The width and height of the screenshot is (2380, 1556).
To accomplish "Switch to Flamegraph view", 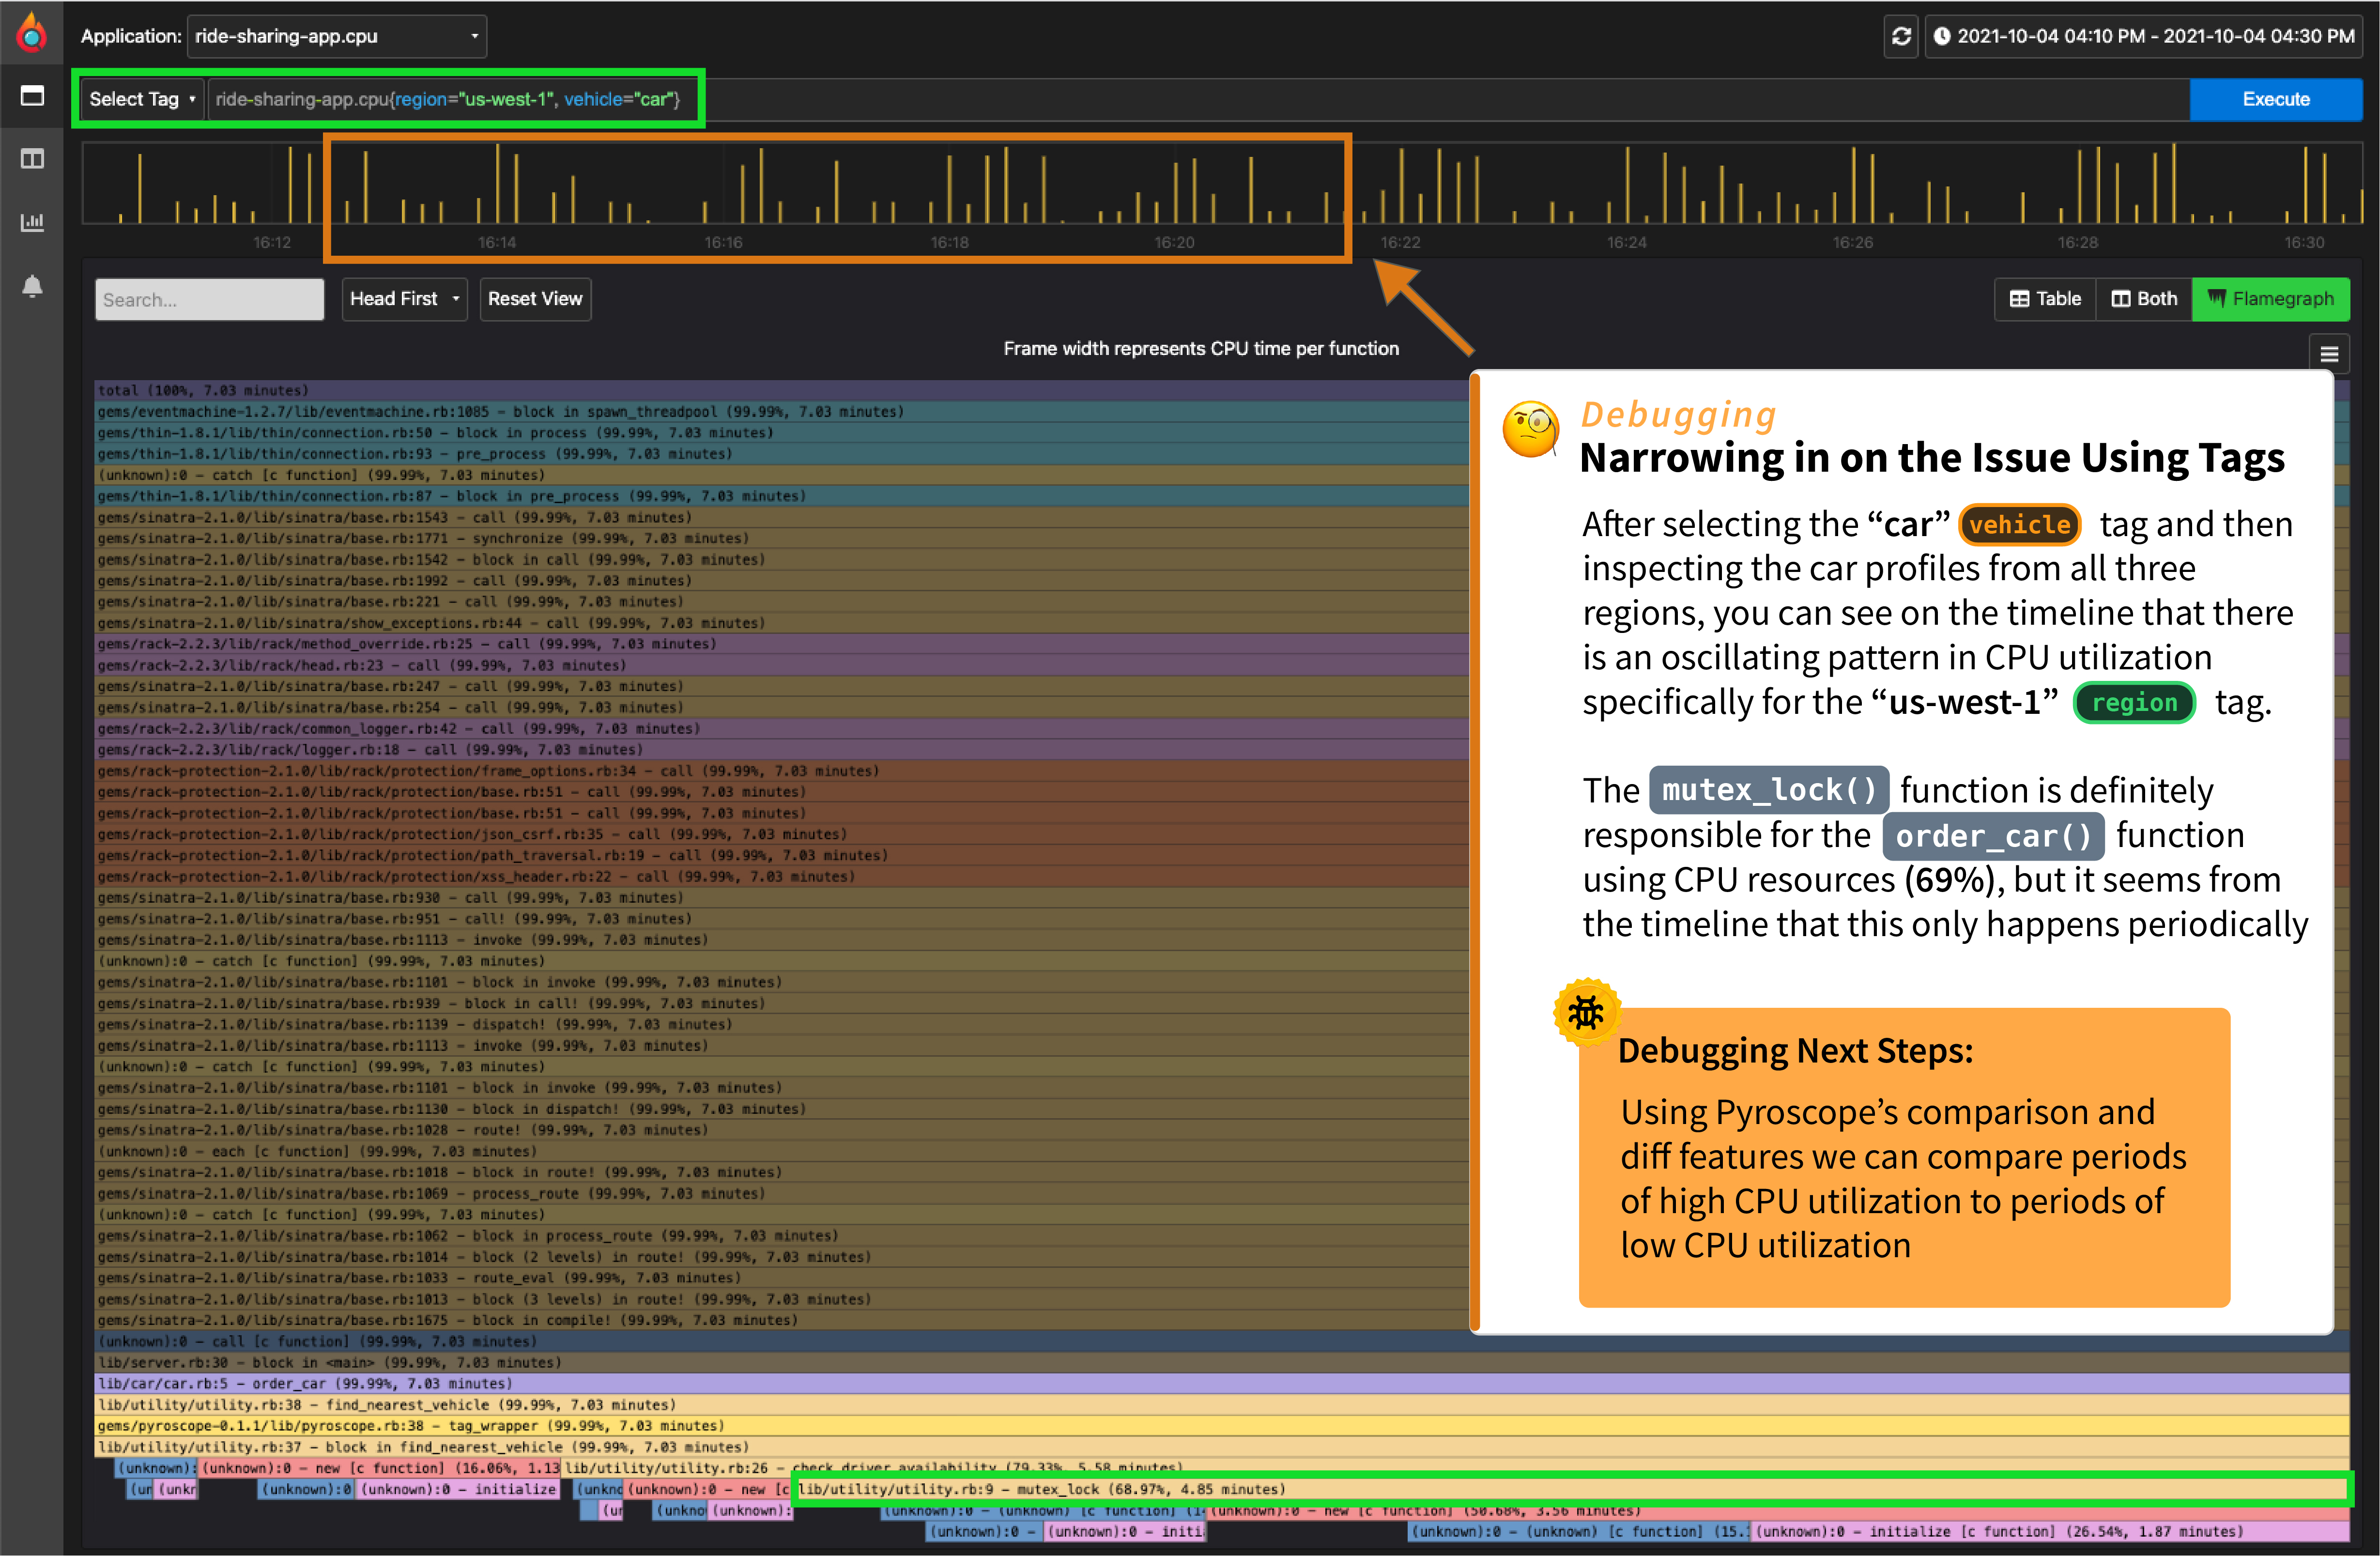I will coord(2270,299).
